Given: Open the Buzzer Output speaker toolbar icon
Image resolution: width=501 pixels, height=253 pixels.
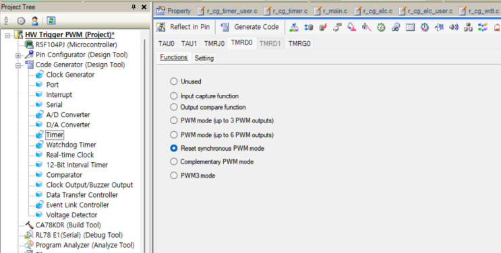Looking at the screenshot, I should tap(454, 28).
